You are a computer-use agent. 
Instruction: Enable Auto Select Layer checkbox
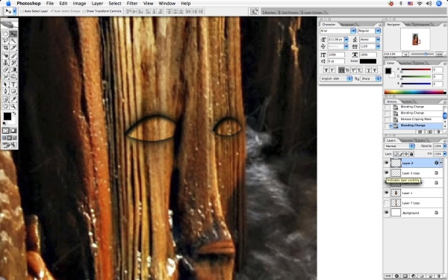[x=22, y=11]
